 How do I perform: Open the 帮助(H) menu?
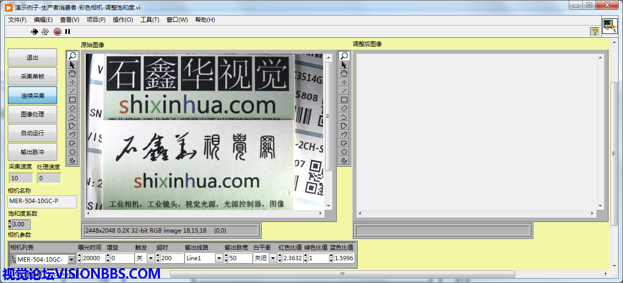[205, 20]
